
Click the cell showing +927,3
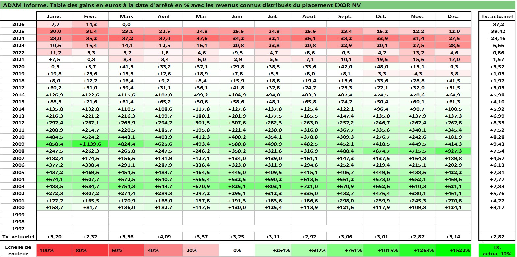pyautogui.click(x=453, y=151)
